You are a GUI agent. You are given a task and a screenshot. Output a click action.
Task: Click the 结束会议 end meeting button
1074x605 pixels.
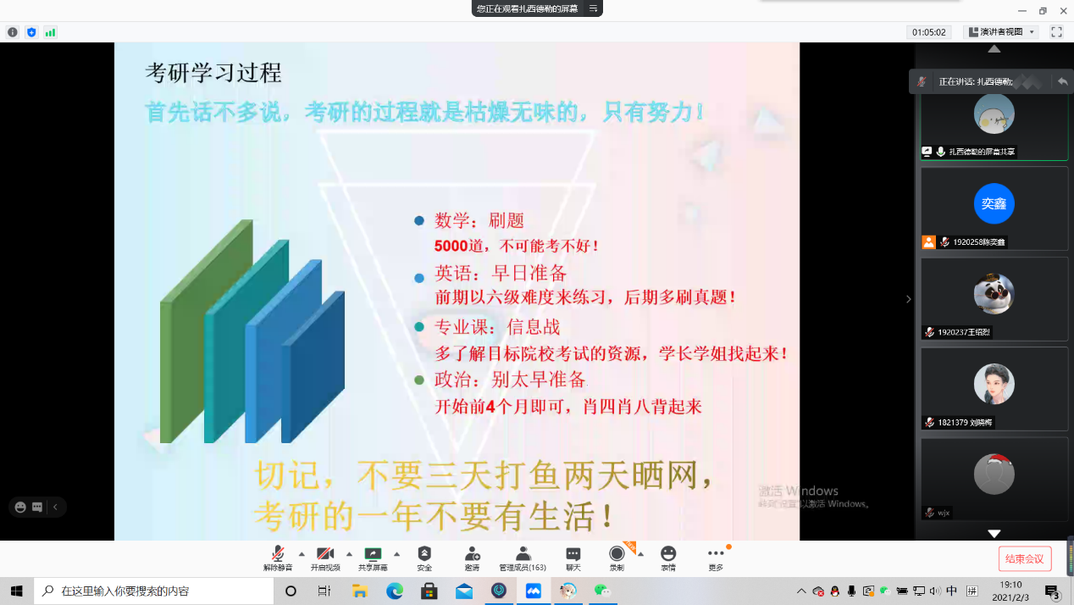coord(1025,559)
